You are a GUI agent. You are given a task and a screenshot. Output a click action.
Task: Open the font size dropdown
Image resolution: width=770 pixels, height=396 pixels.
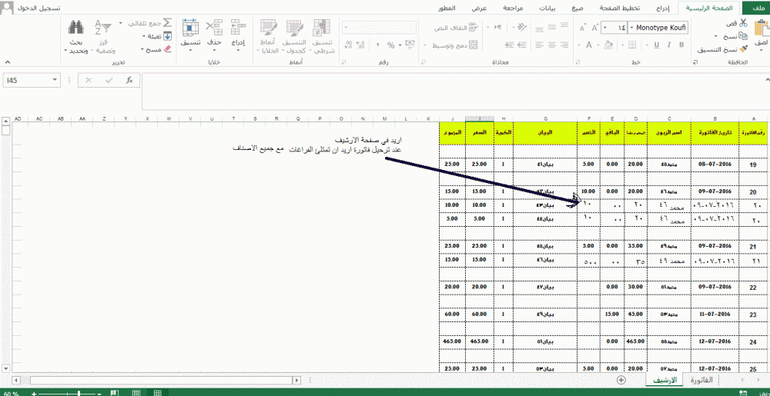pos(604,28)
